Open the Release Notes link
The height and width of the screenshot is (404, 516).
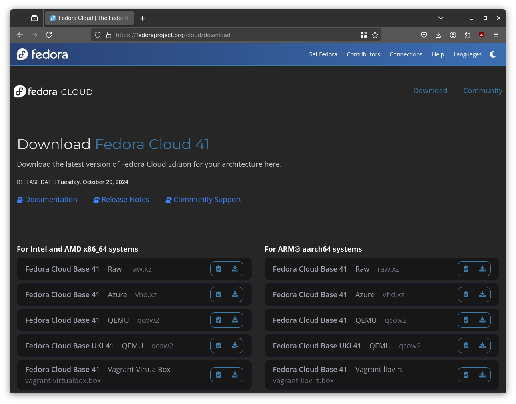[125, 199]
